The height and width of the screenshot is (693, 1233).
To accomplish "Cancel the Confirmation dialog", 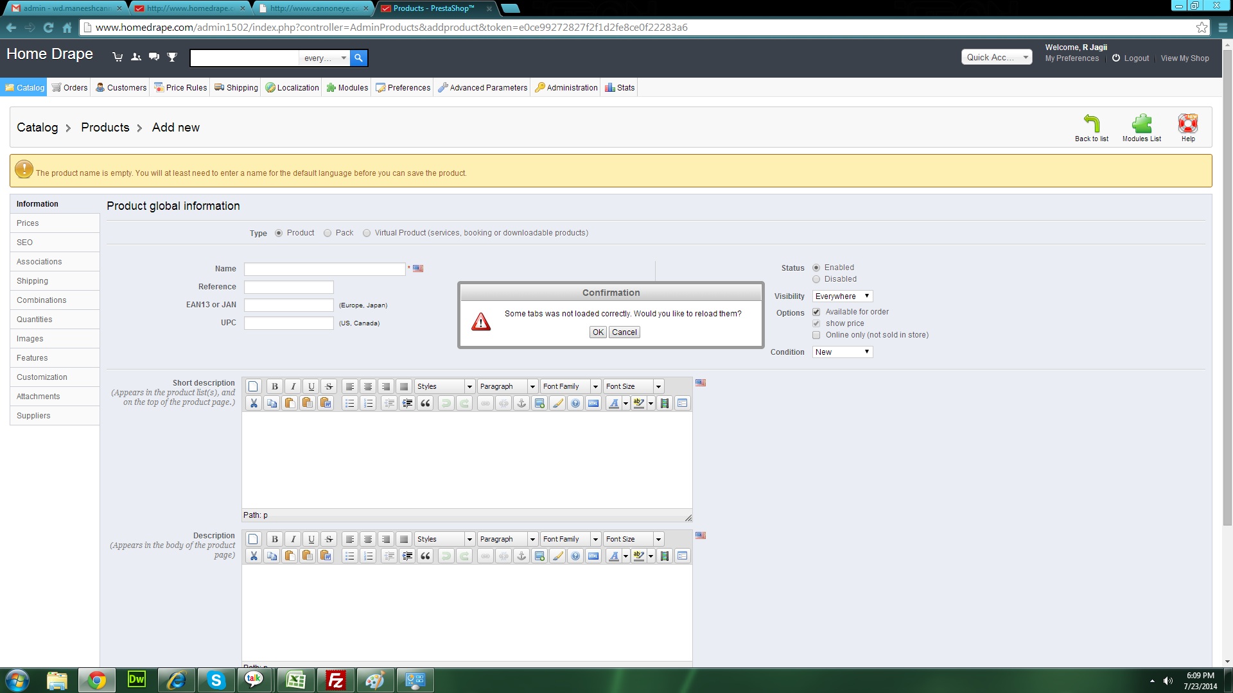I will (x=624, y=332).
